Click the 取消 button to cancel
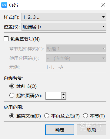Image resolution: width=110 pixels, height=139 pixels. [92, 130]
